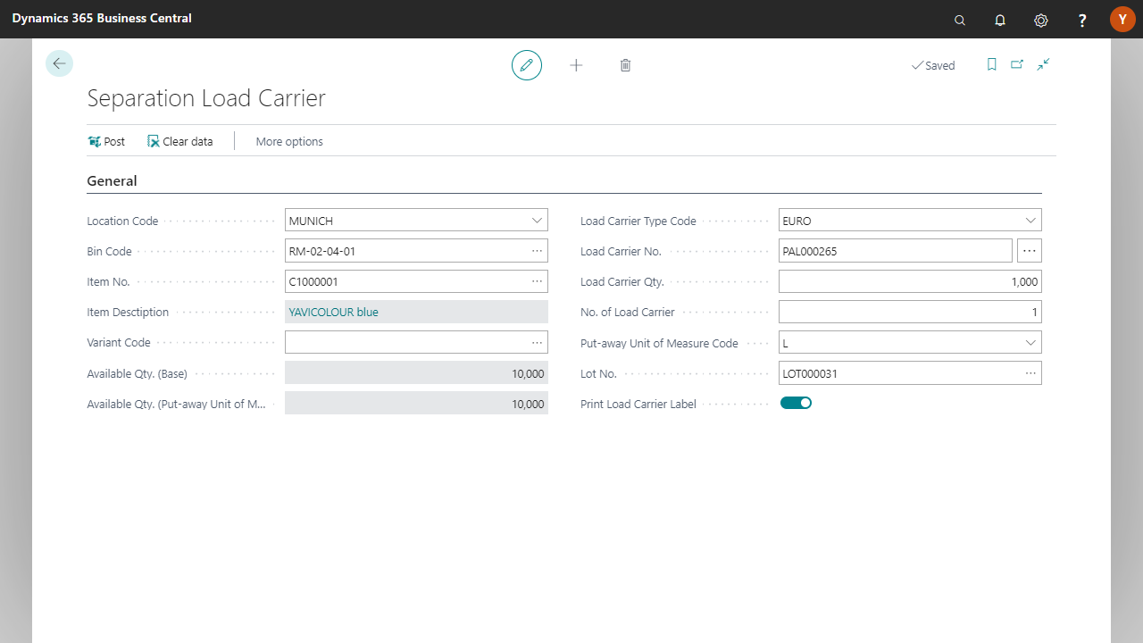Click Load Carrier Qty. field
Viewport: 1143px width, 643px height.
click(910, 281)
